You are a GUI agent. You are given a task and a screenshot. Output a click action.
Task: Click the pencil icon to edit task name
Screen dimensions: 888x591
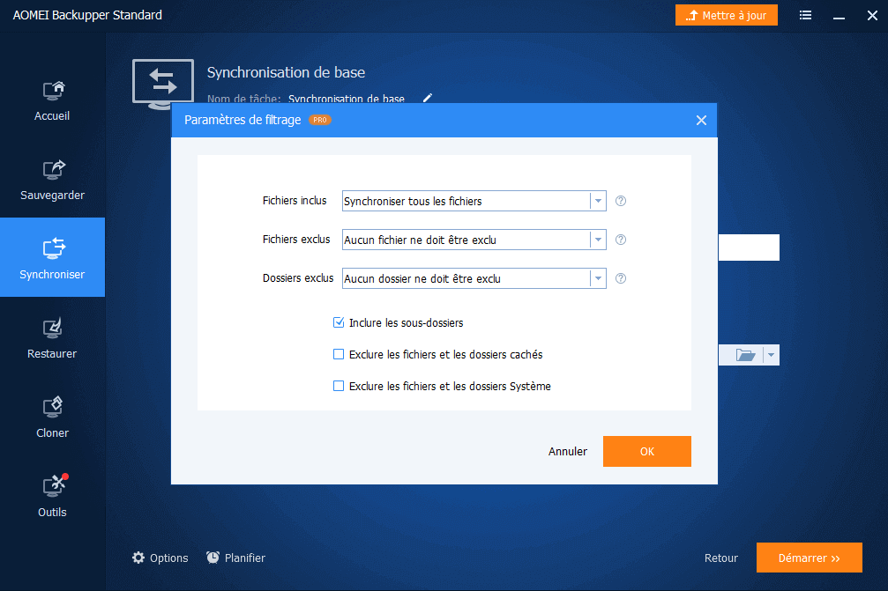click(428, 98)
